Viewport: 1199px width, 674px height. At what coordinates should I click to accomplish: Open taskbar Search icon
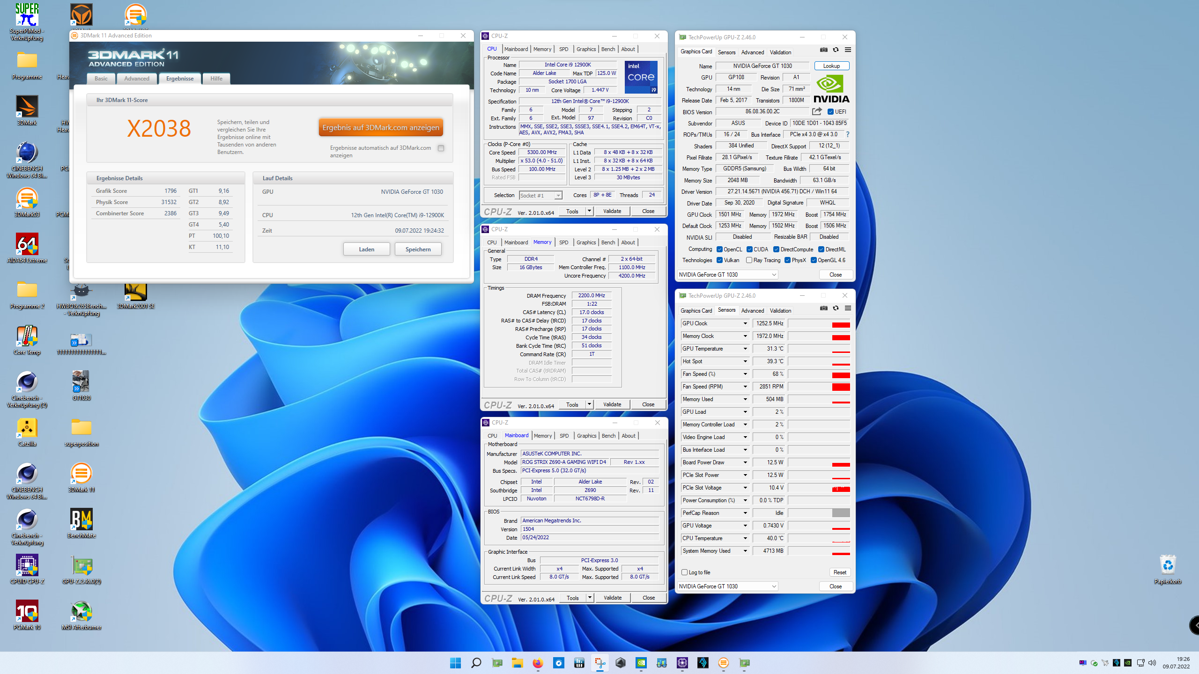tap(476, 663)
